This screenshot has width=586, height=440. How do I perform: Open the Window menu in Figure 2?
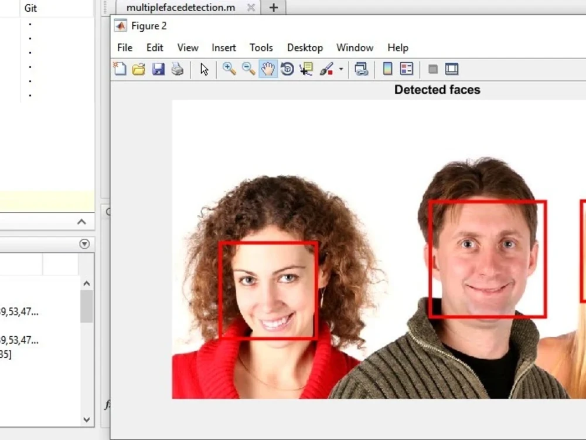(355, 48)
